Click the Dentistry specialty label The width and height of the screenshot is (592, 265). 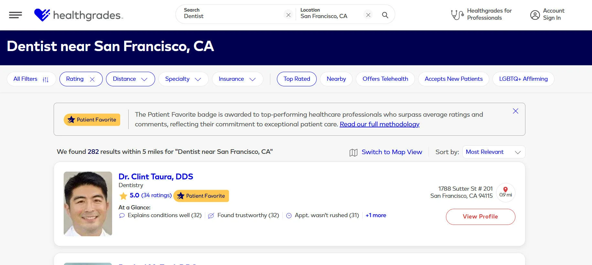pos(131,185)
